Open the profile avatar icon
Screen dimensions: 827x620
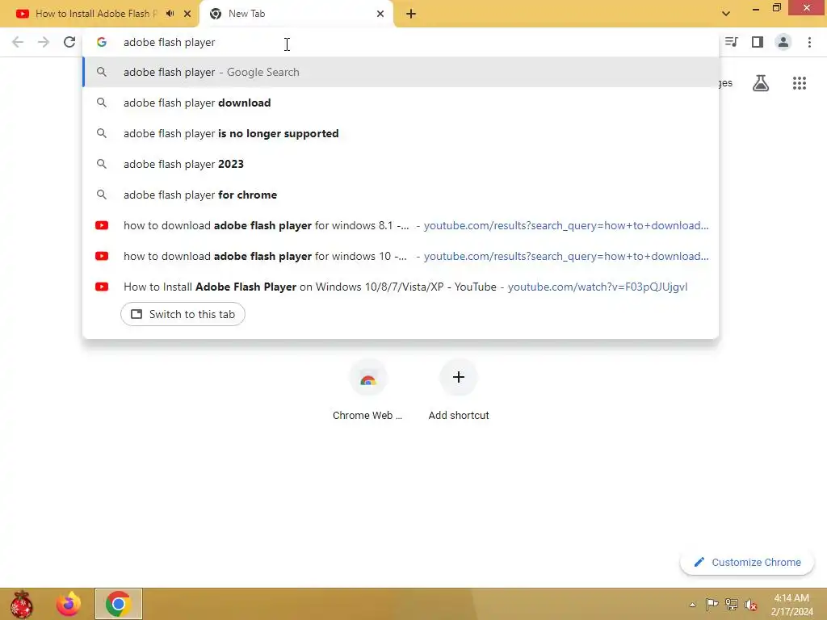click(783, 42)
